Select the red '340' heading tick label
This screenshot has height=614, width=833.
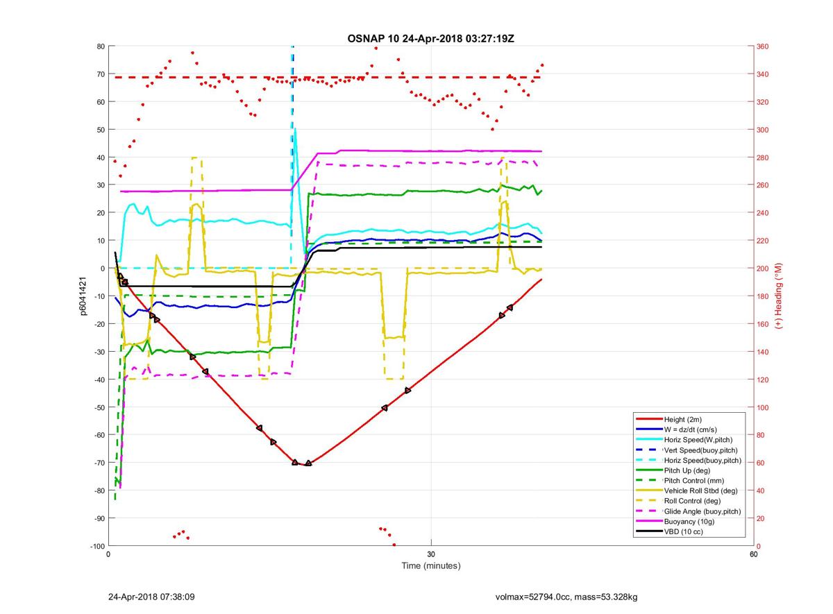[x=764, y=74]
